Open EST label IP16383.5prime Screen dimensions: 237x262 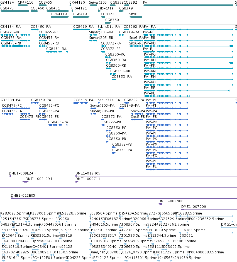tap(189, 213)
